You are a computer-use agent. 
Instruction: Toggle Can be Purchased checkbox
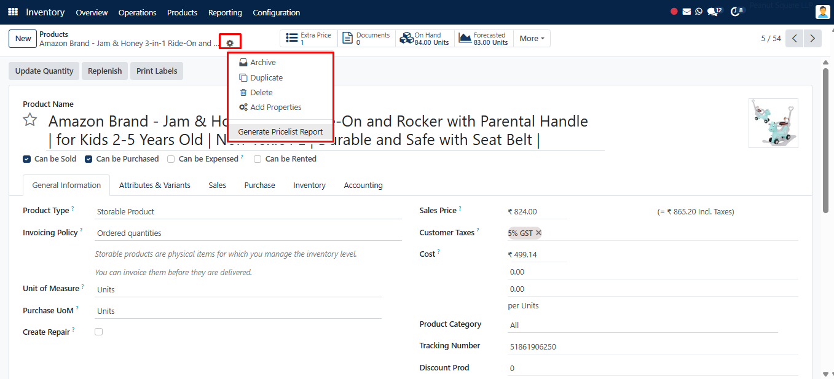(89, 159)
